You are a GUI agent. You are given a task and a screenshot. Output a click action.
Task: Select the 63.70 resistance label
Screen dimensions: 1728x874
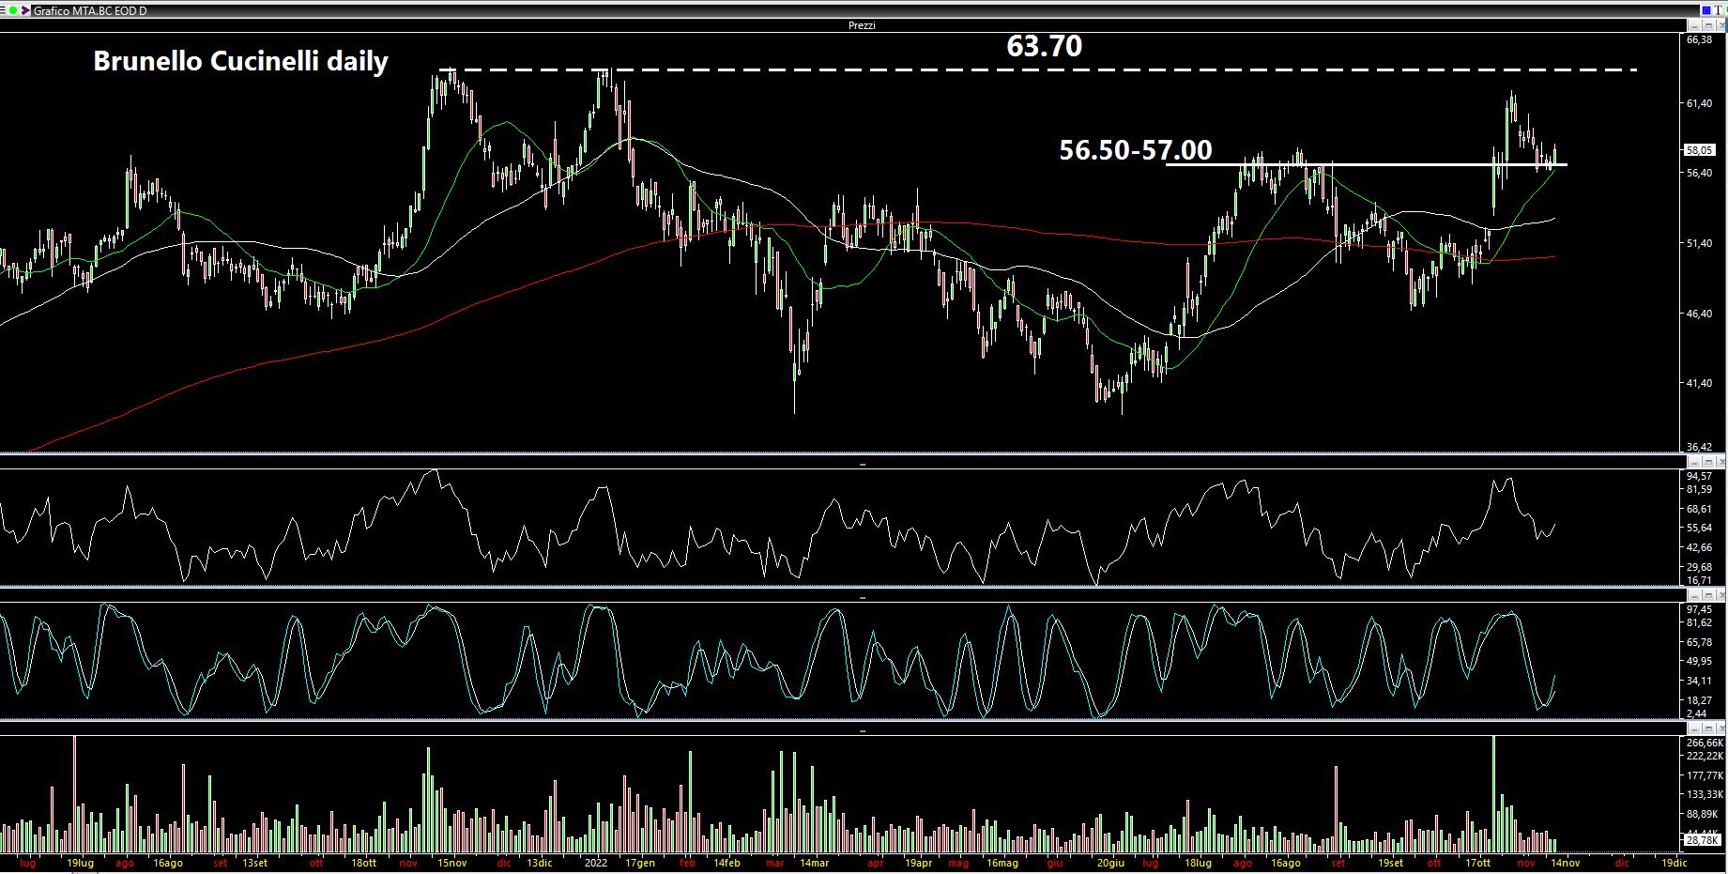1044,45
